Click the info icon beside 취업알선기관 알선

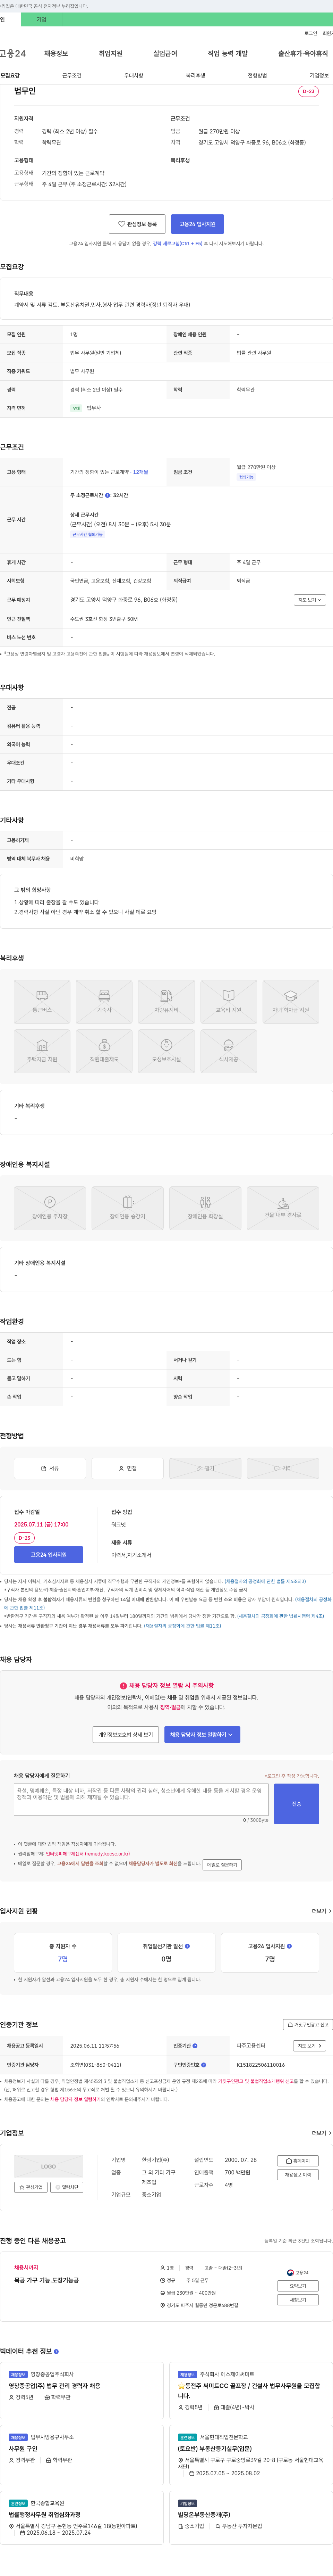point(187,1946)
